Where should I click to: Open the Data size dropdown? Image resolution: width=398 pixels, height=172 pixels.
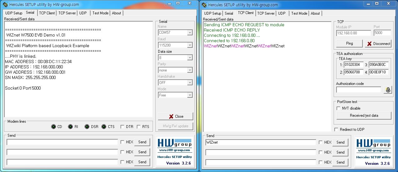[189, 57]
